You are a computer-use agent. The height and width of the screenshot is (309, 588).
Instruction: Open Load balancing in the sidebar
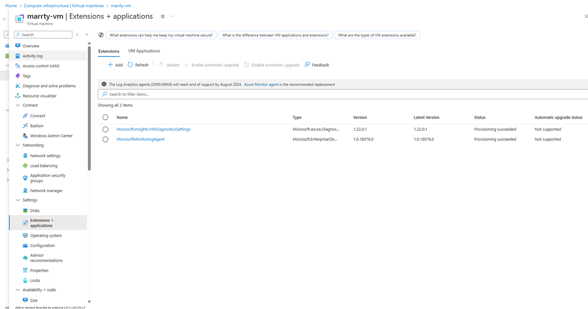coord(43,166)
